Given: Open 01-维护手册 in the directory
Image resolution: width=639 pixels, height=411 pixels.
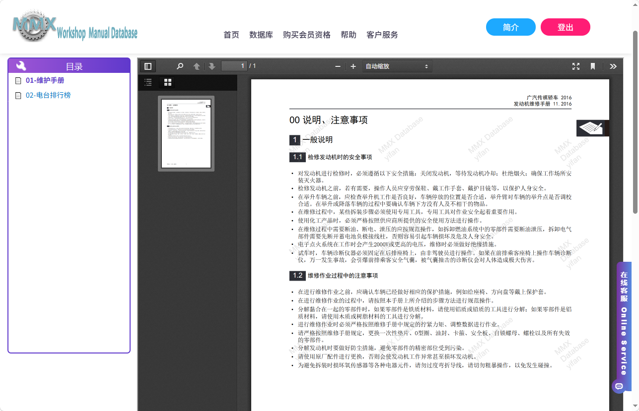Looking at the screenshot, I should [x=45, y=80].
